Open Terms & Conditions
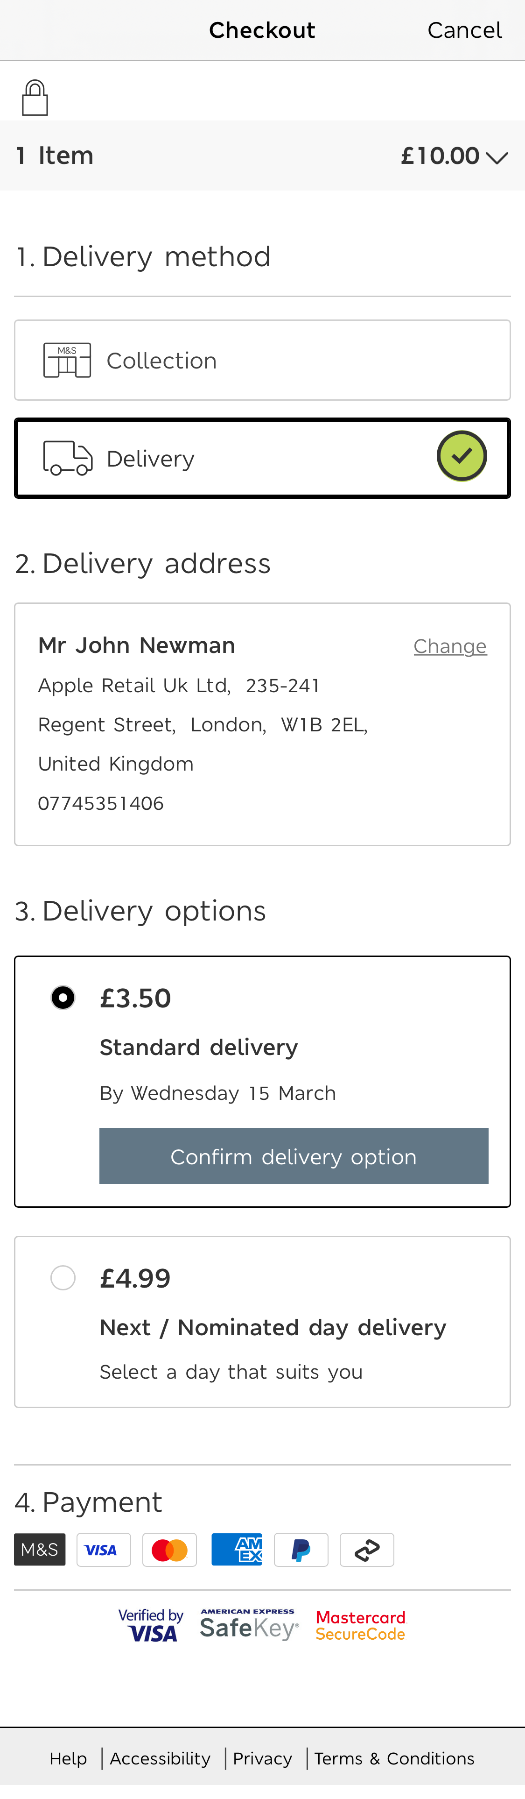This screenshot has width=525, height=1799. point(394,1758)
